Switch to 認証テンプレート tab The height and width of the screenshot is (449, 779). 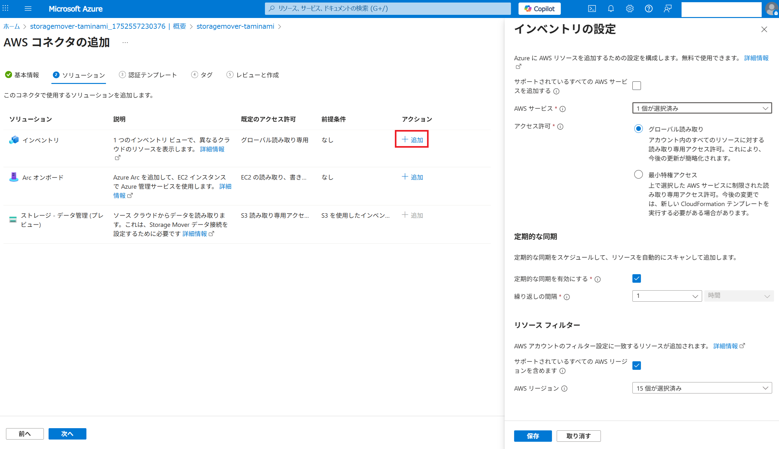pyautogui.click(x=148, y=75)
